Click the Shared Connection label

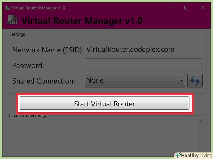[x=44, y=81]
